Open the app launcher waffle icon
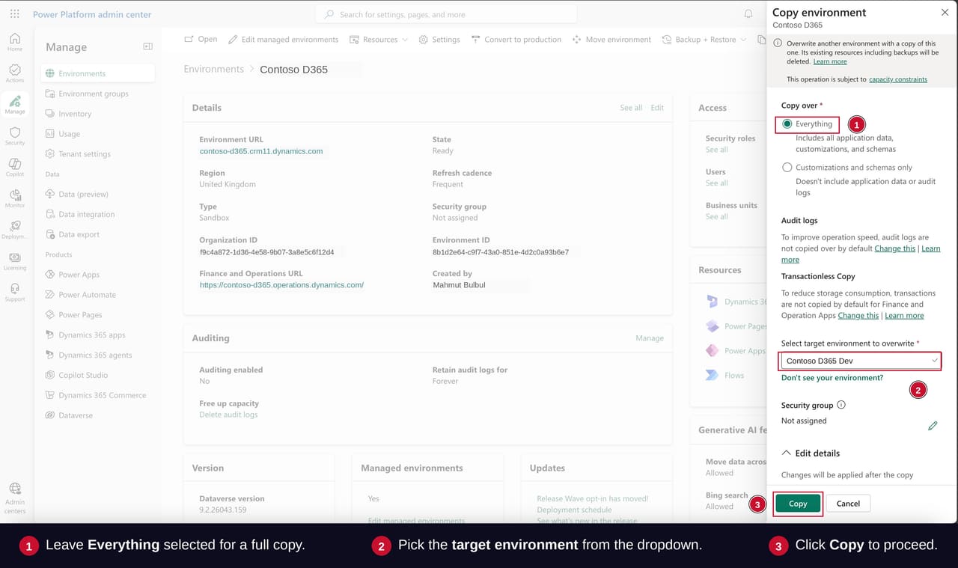This screenshot has height=568, width=958. coord(14,13)
